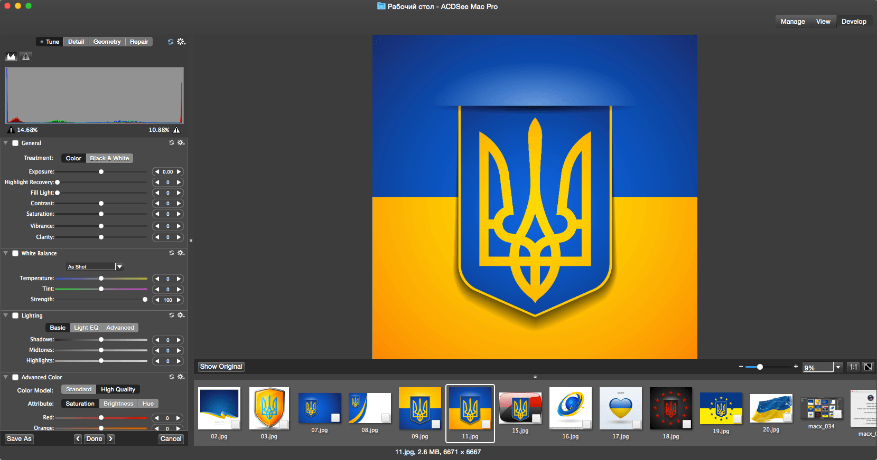
Task: Click Show Original button
Action: point(221,367)
